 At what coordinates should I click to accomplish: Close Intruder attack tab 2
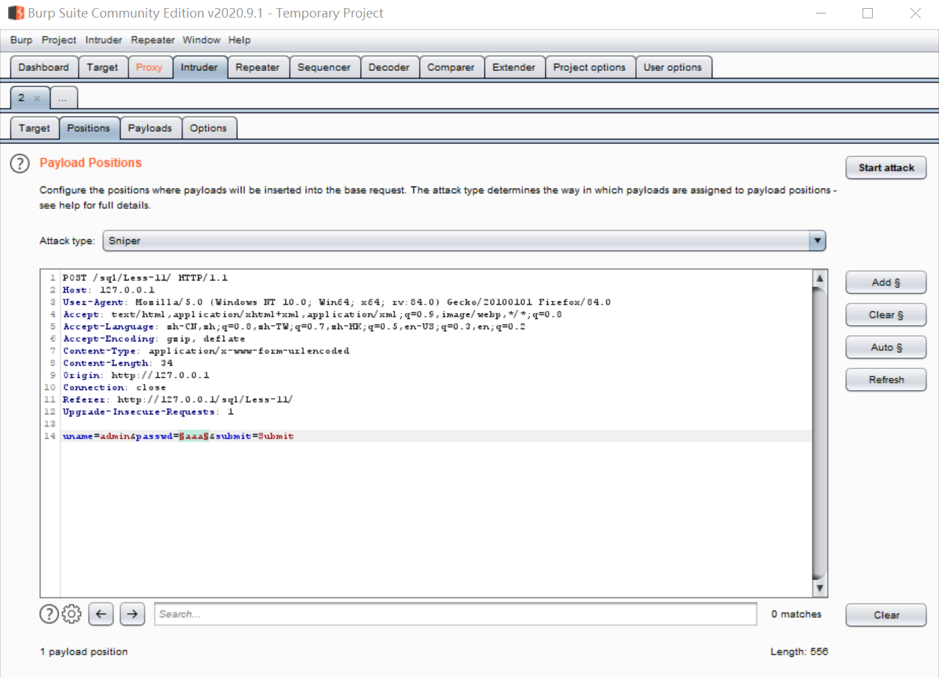[x=37, y=99]
